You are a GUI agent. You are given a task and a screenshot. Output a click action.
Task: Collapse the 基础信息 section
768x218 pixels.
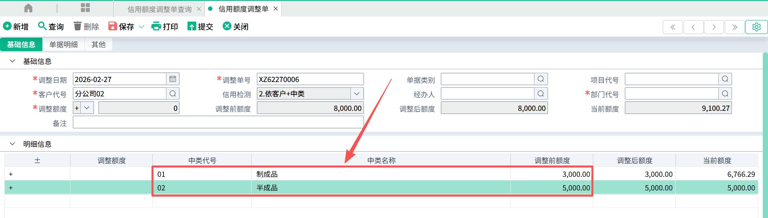coord(12,61)
